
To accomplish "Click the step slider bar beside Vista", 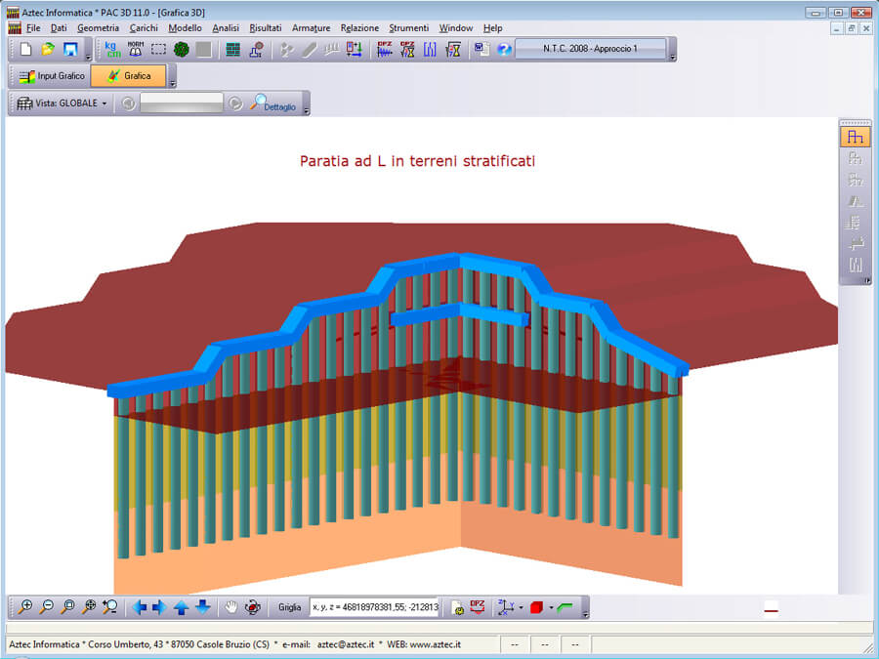I will point(182,103).
